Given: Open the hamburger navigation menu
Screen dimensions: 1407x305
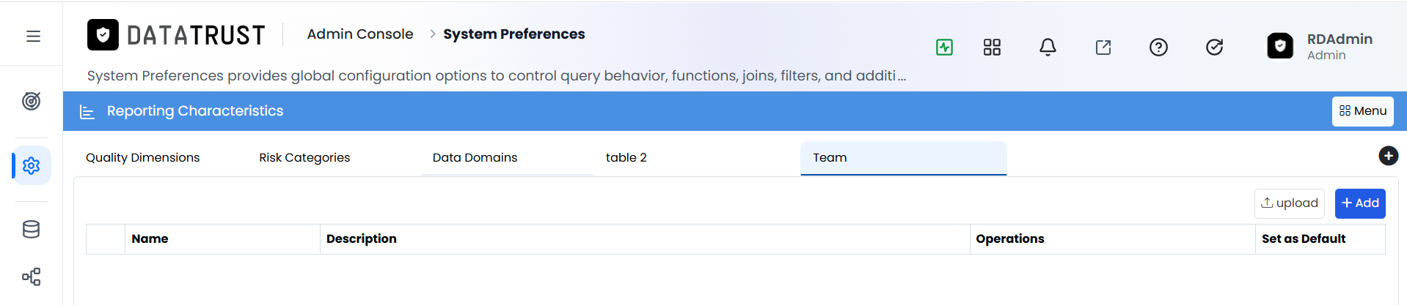Looking at the screenshot, I should tap(33, 37).
